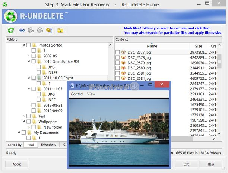Click the Contents horizontal scrollbar thumb
228x173 pixels.
click(x=182, y=139)
